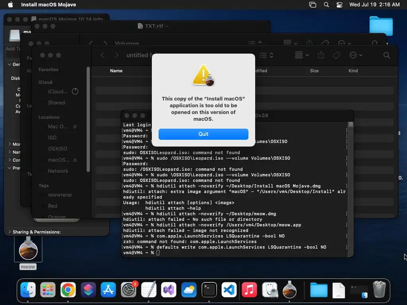
Task: Select macOS volume in Finder sidebar
Action: (x=58, y=160)
